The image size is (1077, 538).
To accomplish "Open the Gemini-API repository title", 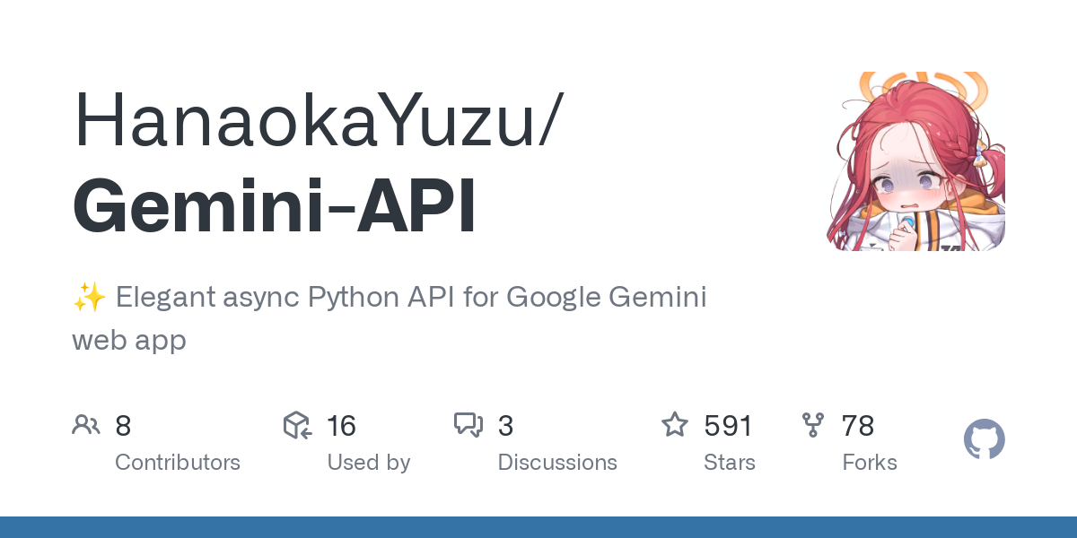I will click(x=275, y=205).
